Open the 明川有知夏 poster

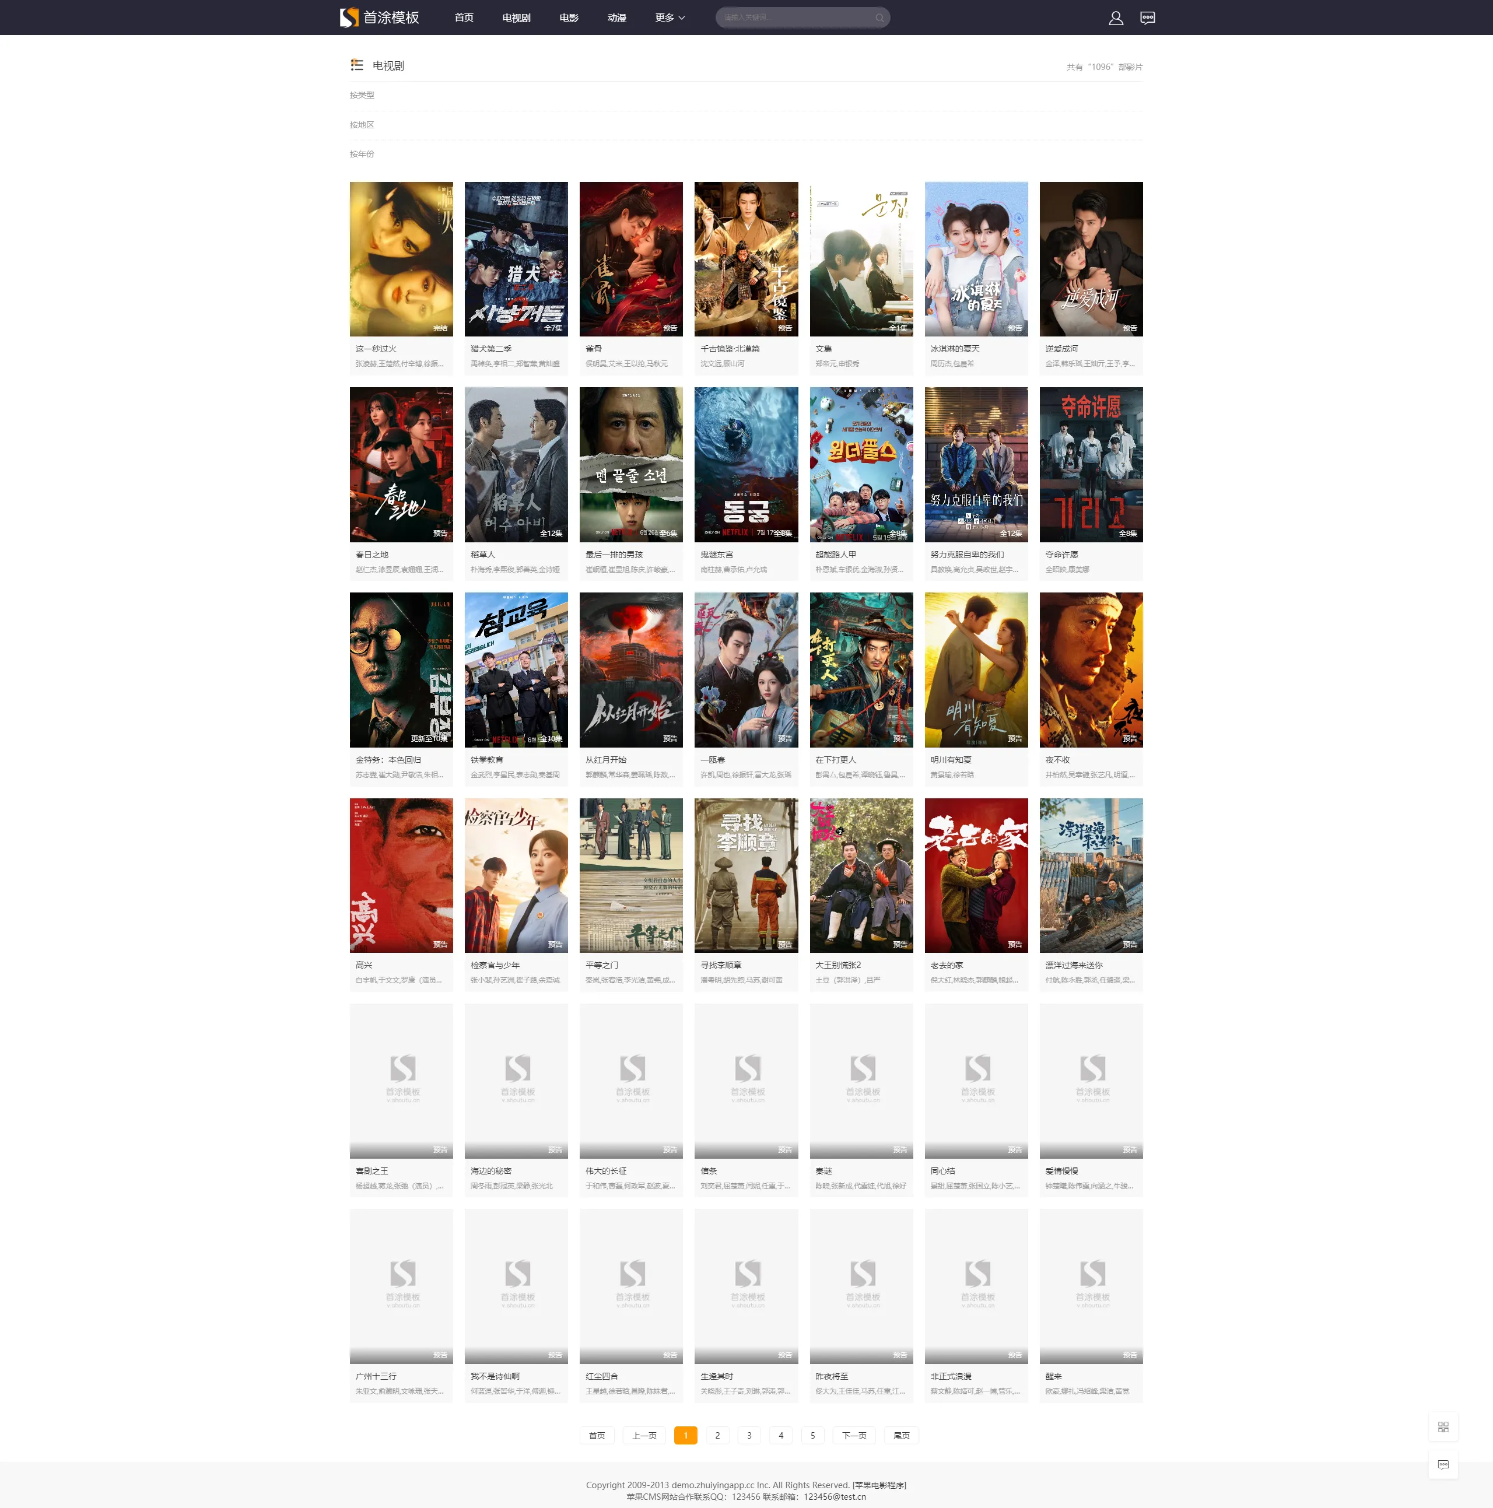pyautogui.click(x=976, y=669)
